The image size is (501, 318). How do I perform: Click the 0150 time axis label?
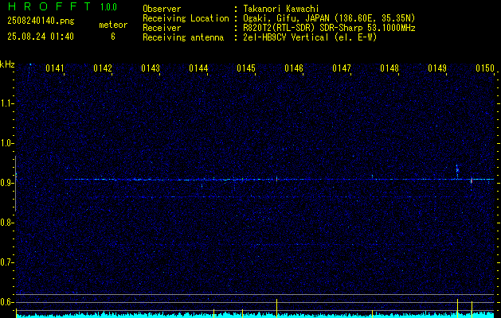[x=485, y=68]
